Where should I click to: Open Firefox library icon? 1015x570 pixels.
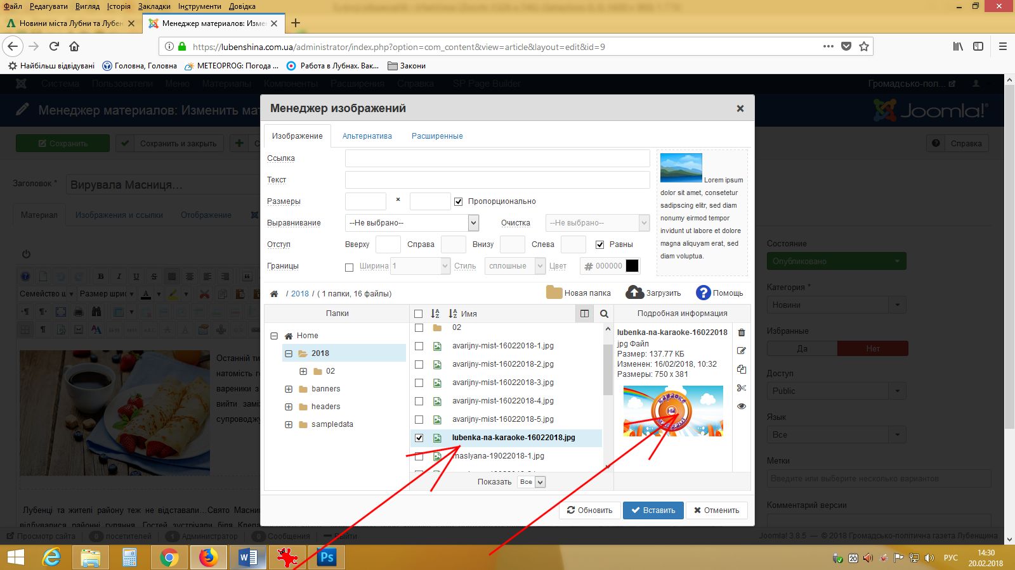958,46
